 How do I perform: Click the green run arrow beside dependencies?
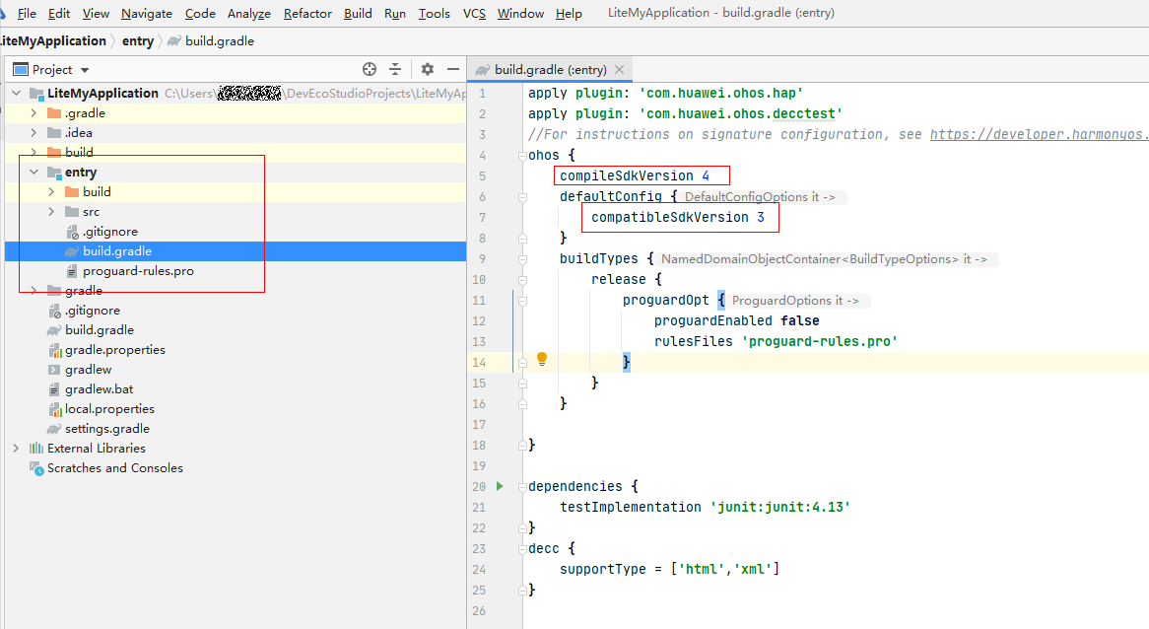click(500, 486)
